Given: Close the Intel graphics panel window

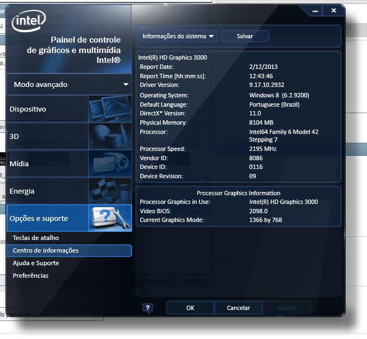Looking at the screenshot, I should [333, 10].
